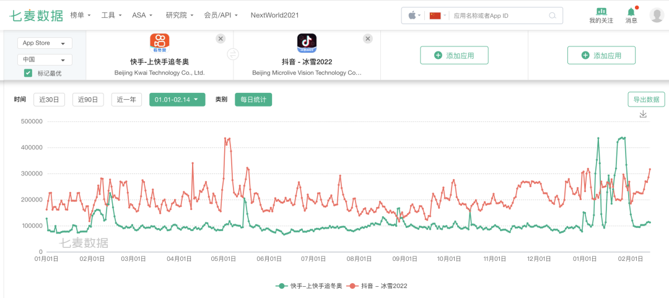669x298 pixels.
Task: Swap the two compared apps
Action: pyautogui.click(x=233, y=55)
